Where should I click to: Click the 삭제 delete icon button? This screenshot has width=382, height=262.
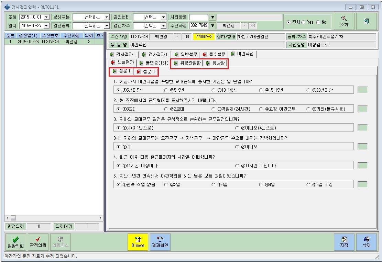[367, 242]
